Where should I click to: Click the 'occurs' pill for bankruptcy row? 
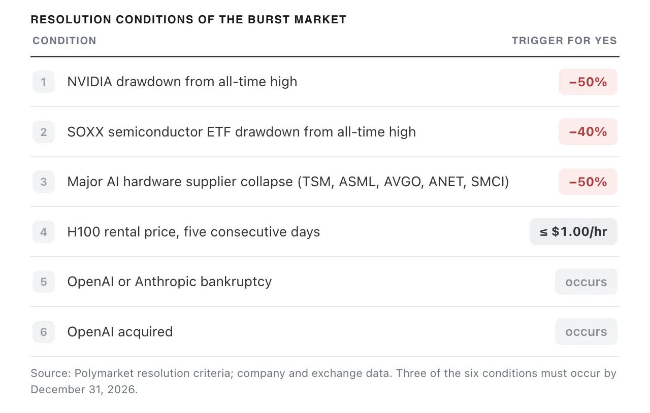click(x=586, y=282)
